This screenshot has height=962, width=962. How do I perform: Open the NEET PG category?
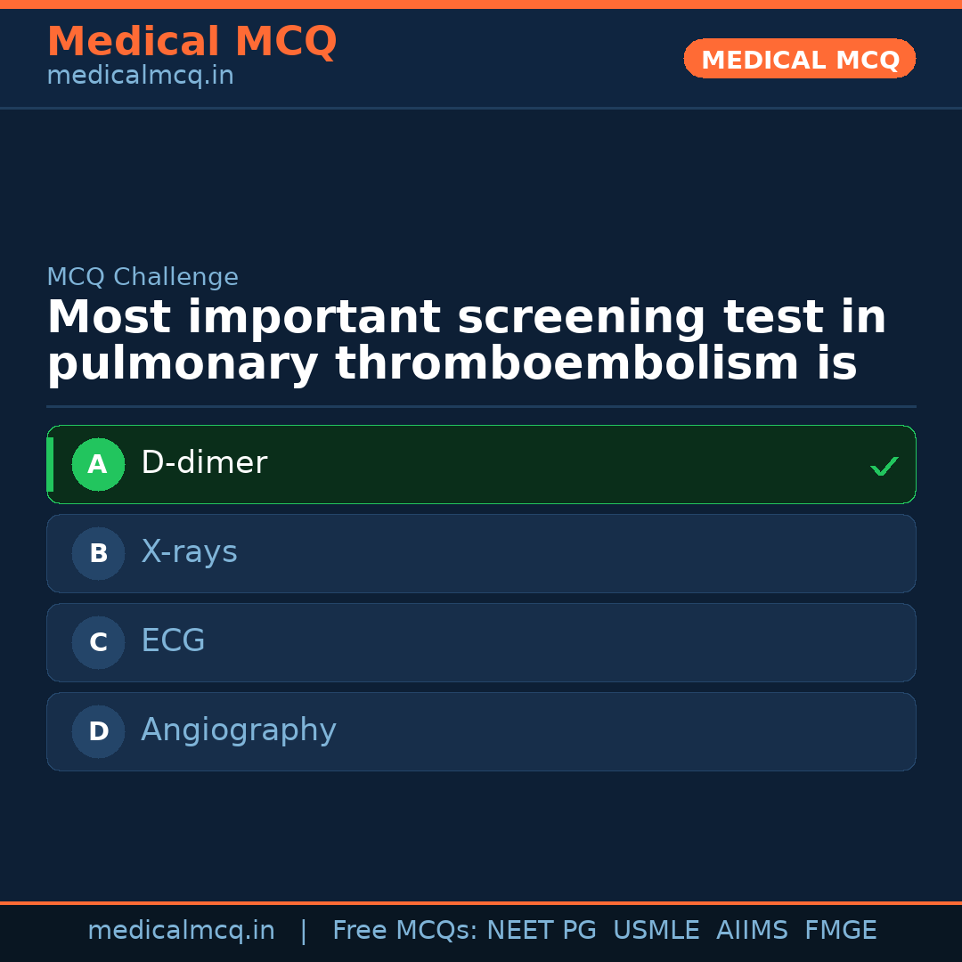click(x=541, y=930)
